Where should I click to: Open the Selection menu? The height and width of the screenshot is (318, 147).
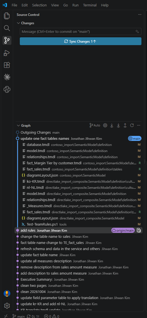pyautogui.click(x=39, y=5)
